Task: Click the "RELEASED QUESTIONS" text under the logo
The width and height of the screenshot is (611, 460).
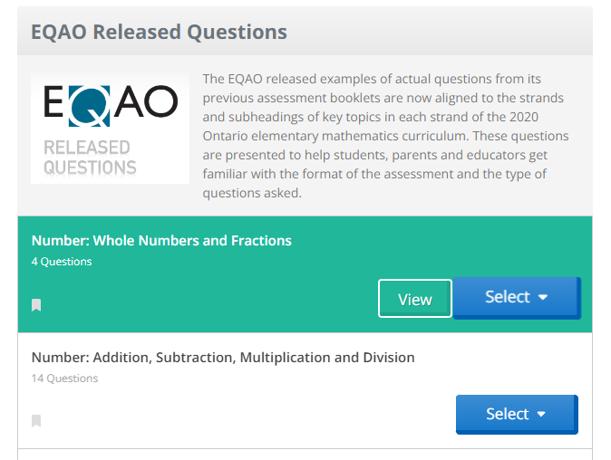Action: click(90, 158)
